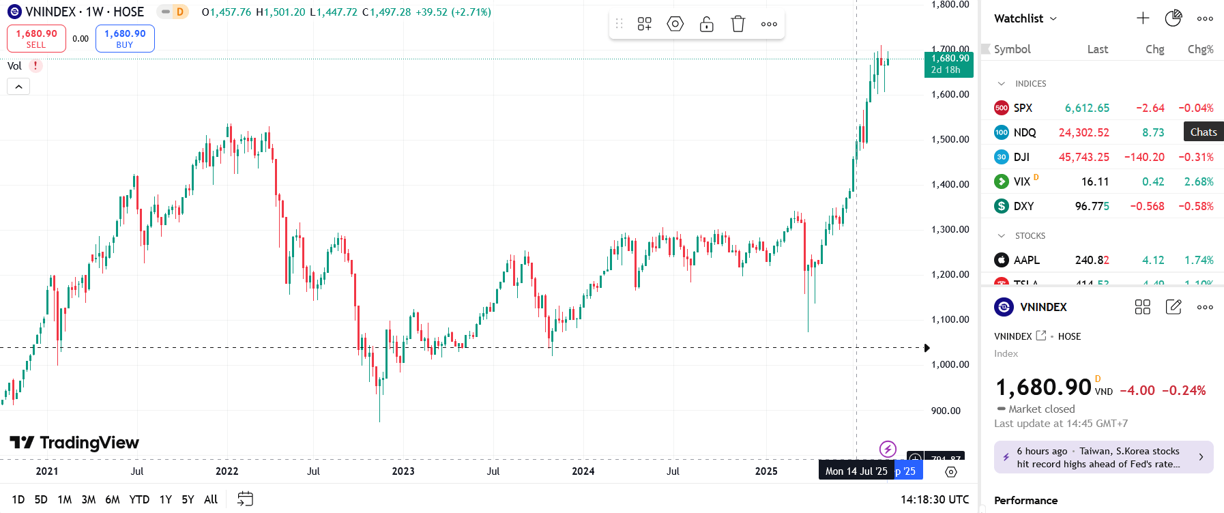1224x513 pixels.
Task: Add symbol to watchlist with plus
Action: (x=1143, y=18)
